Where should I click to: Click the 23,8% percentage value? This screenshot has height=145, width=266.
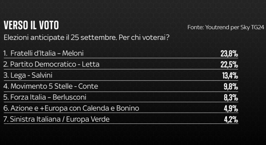pyautogui.click(x=229, y=54)
